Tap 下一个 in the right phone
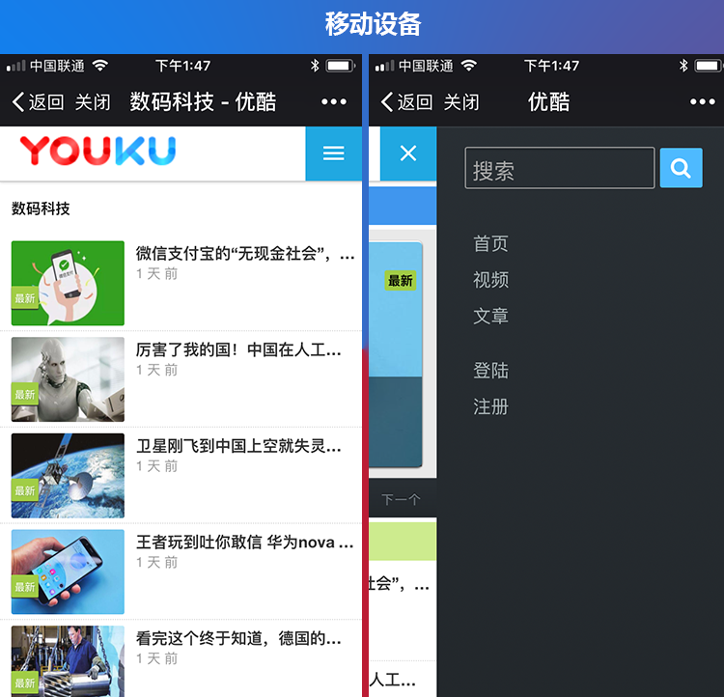The width and height of the screenshot is (724, 697). click(x=401, y=499)
